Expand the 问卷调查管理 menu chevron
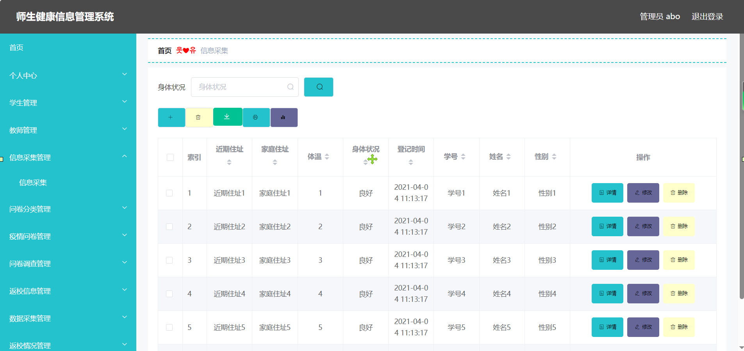Image resolution: width=744 pixels, height=351 pixels. (125, 262)
